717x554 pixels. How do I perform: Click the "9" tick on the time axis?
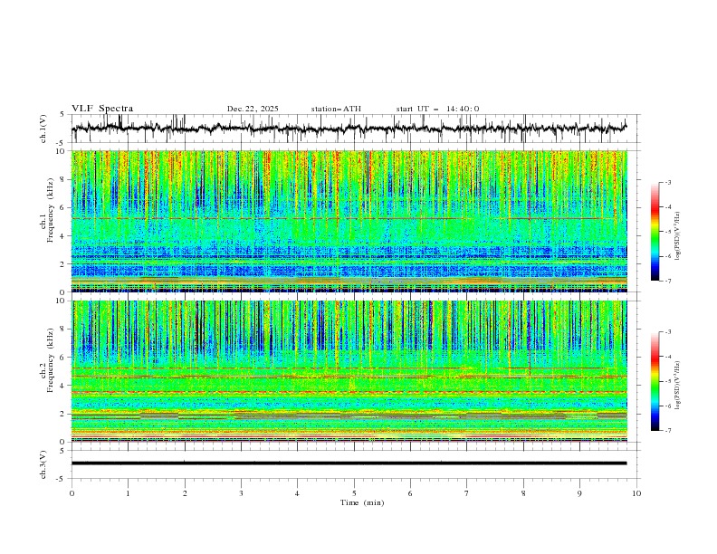point(579,493)
